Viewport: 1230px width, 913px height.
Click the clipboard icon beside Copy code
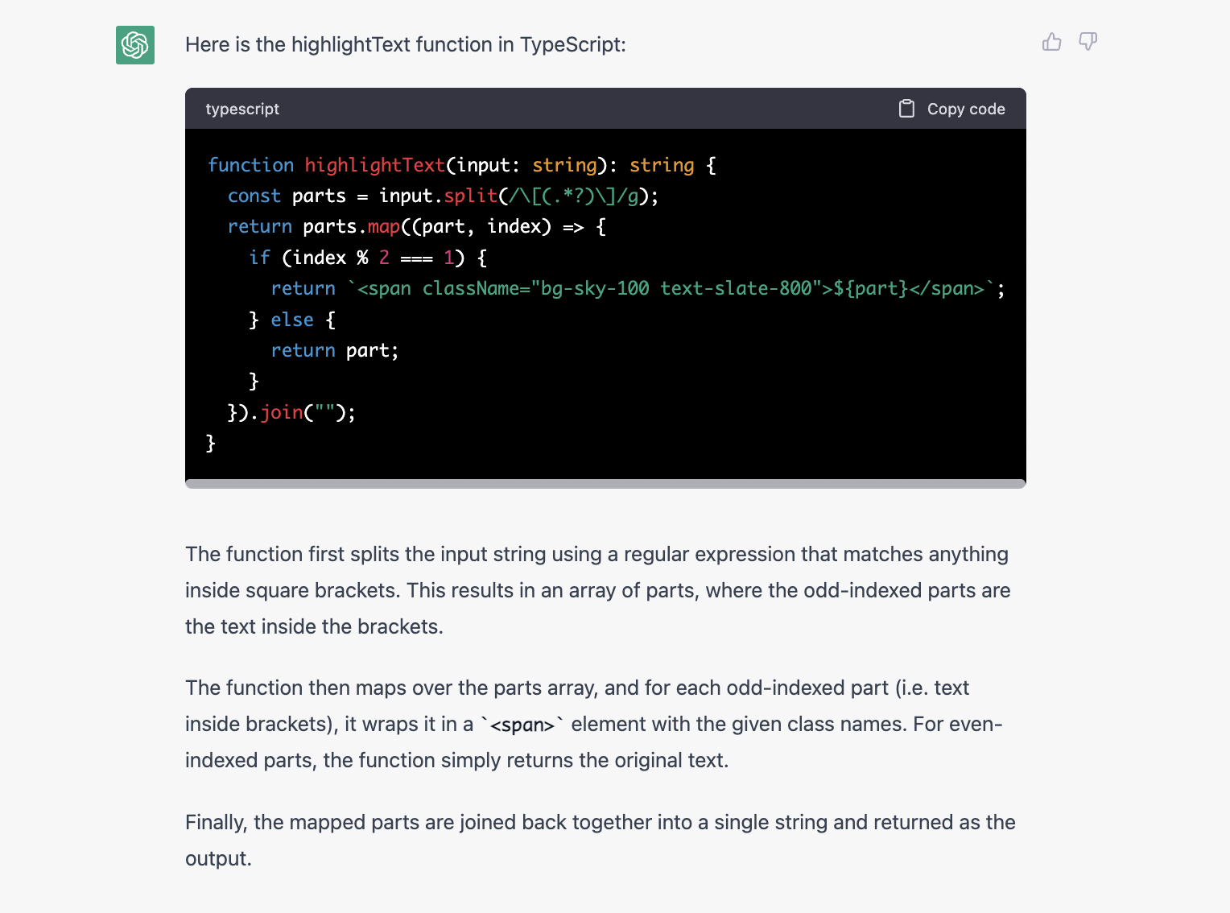tap(907, 108)
